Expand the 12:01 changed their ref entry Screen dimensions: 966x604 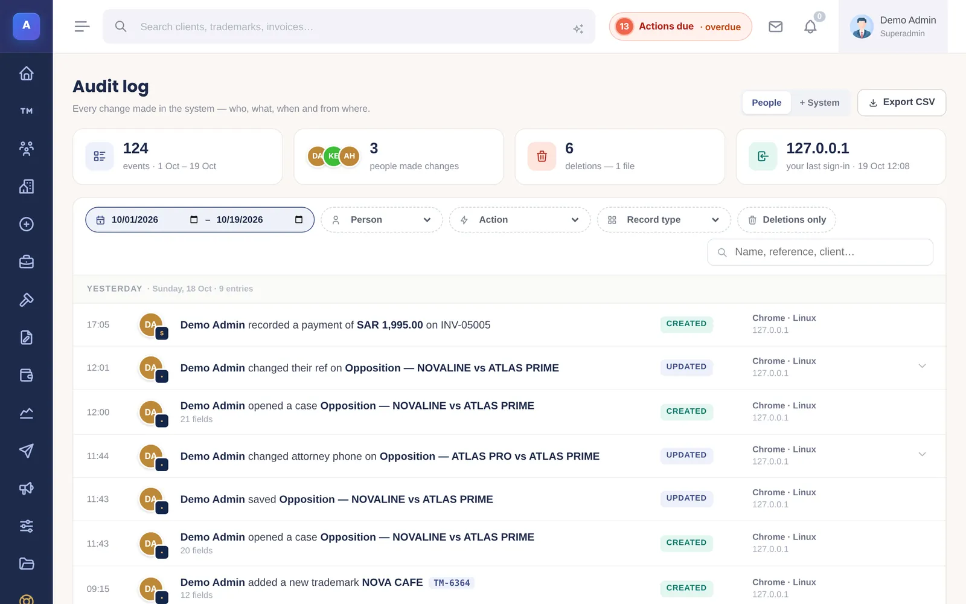pos(922,366)
